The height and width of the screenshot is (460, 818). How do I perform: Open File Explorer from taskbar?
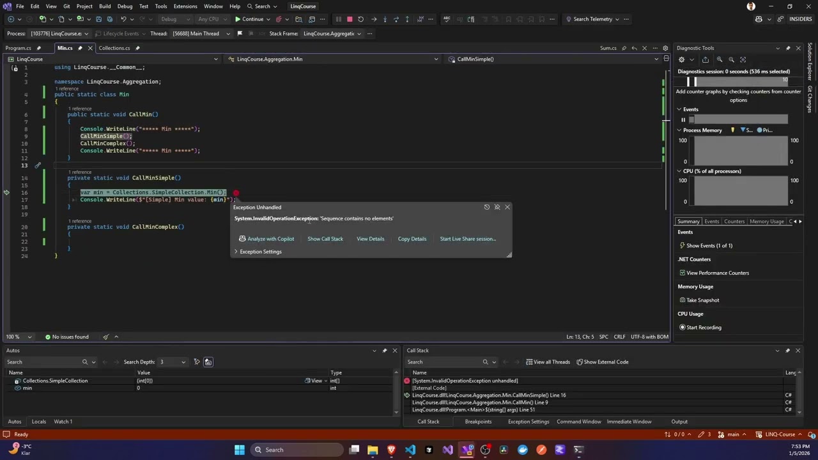pos(373,450)
